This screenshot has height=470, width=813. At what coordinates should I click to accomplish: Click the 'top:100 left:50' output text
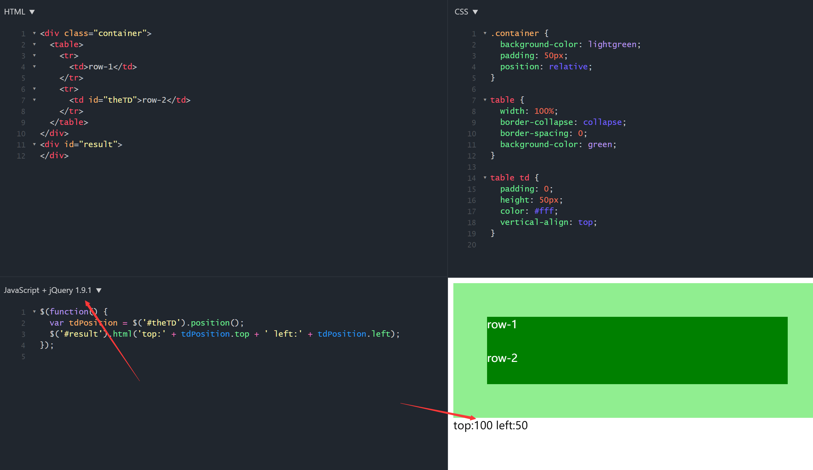coord(491,426)
